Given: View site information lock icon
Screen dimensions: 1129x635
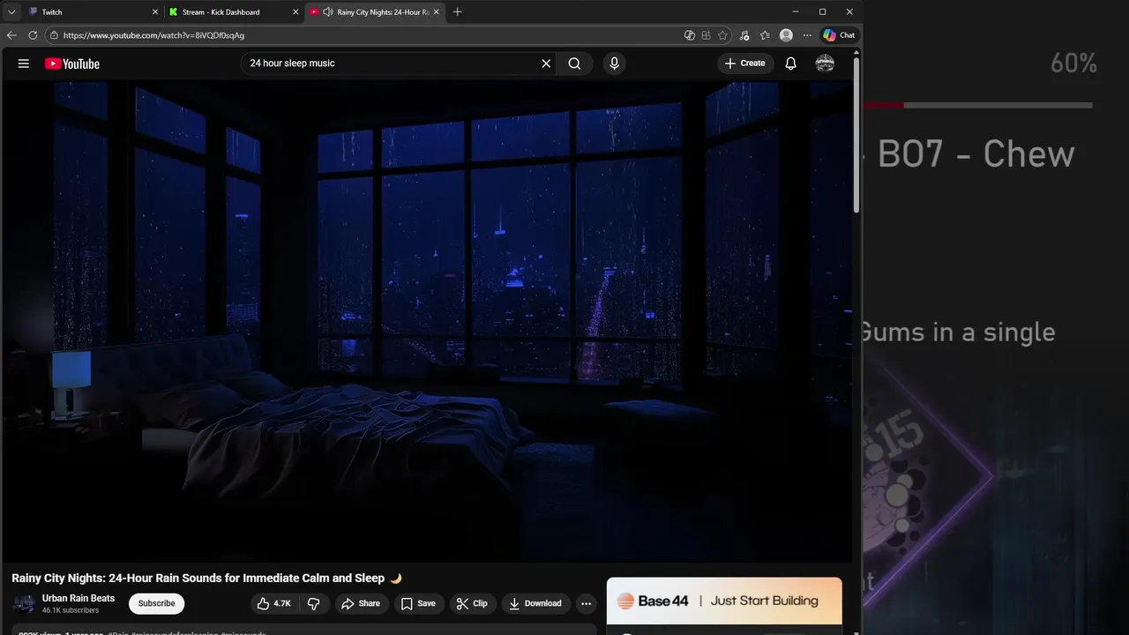Looking at the screenshot, I should coord(54,35).
